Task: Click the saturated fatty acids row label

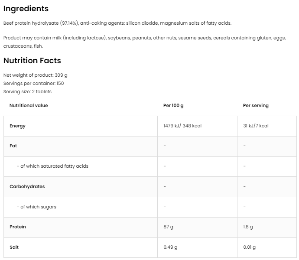Action: [52, 166]
